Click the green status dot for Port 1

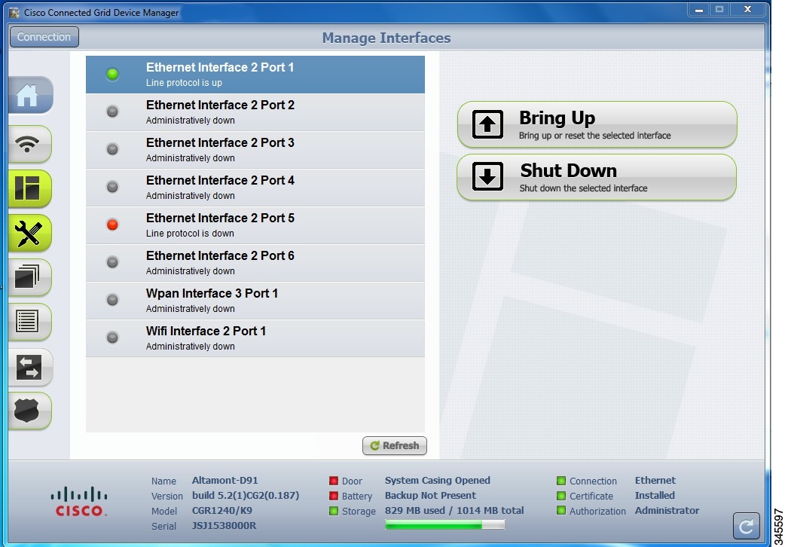(x=112, y=74)
